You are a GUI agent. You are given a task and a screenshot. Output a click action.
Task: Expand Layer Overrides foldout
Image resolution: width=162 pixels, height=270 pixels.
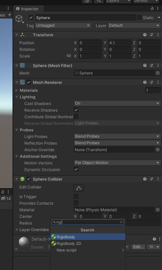click(17, 229)
